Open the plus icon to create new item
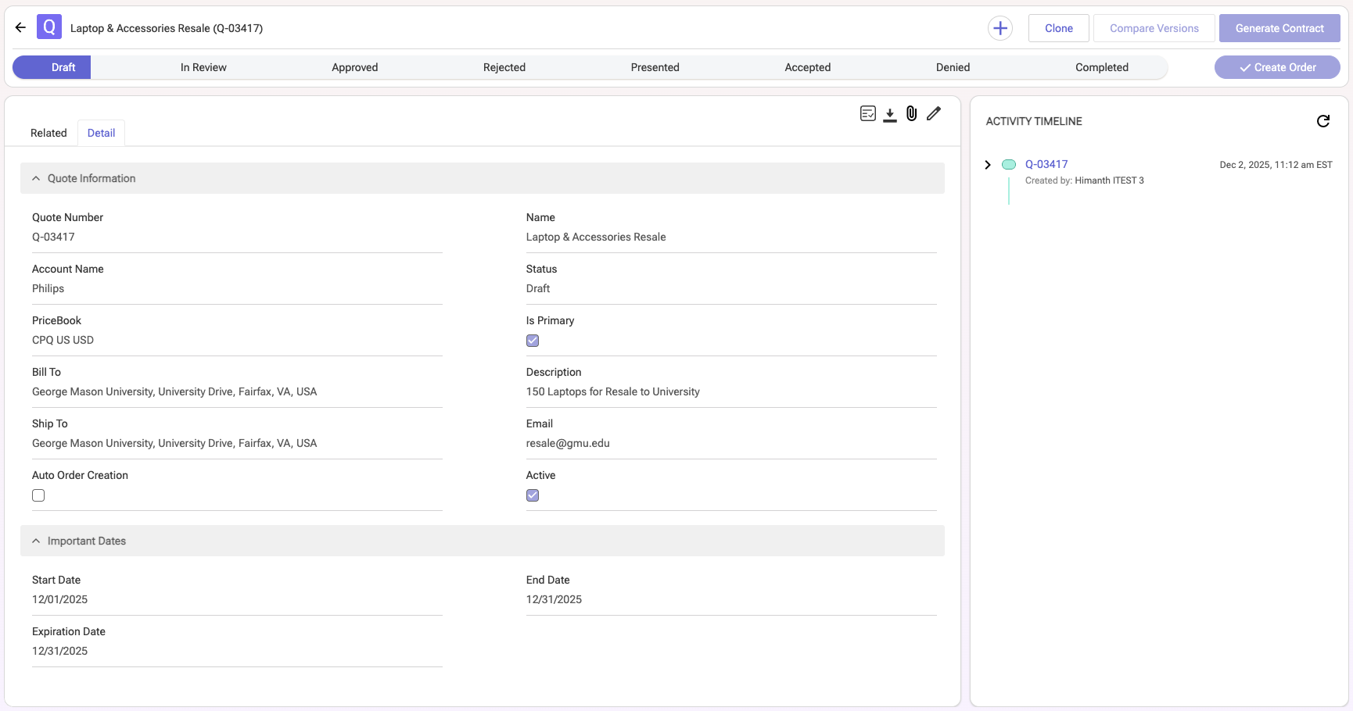The height and width of the screenshot is (711, 1353). [1000, 27]
